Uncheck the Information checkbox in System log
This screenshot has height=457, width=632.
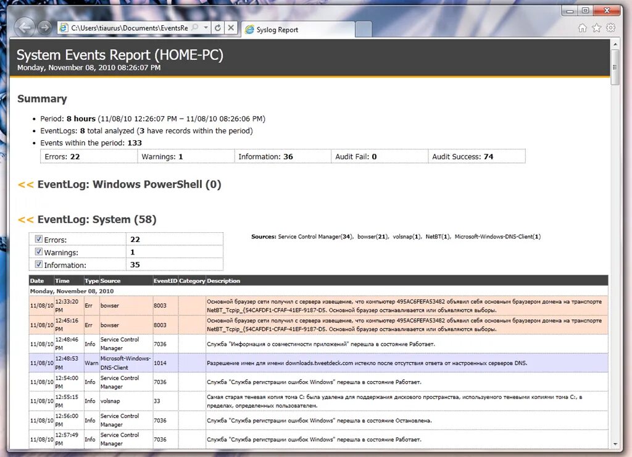coord(39,264)
